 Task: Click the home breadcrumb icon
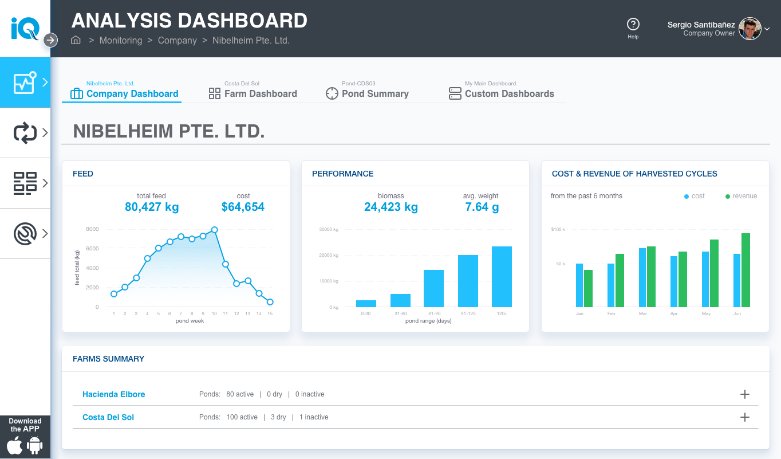(x=76, y=40)
